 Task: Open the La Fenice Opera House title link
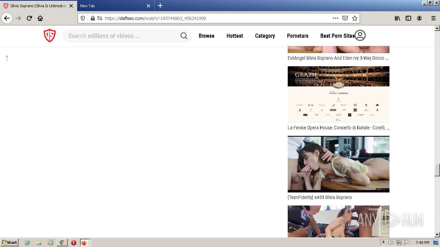(339, 128)
